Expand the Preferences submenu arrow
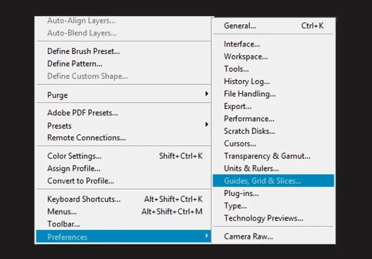The image size is (372, 259). 206,236
